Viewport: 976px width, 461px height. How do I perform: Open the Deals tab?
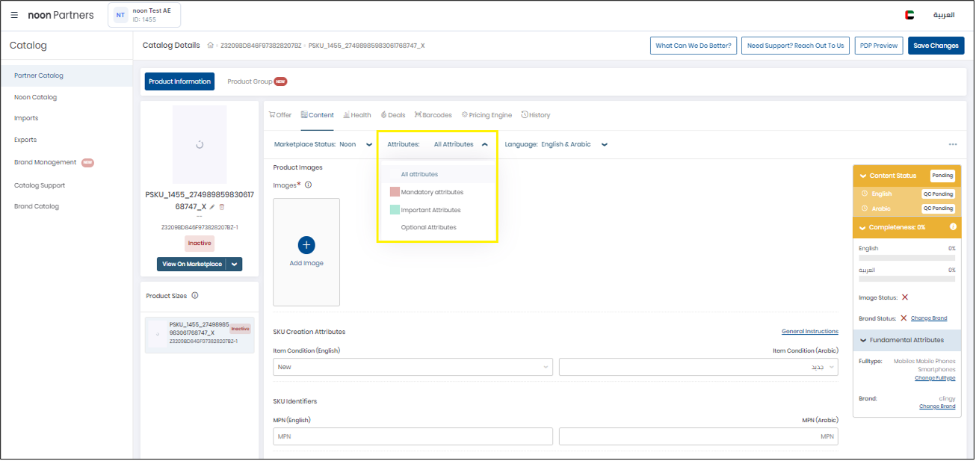click(393, 115)
